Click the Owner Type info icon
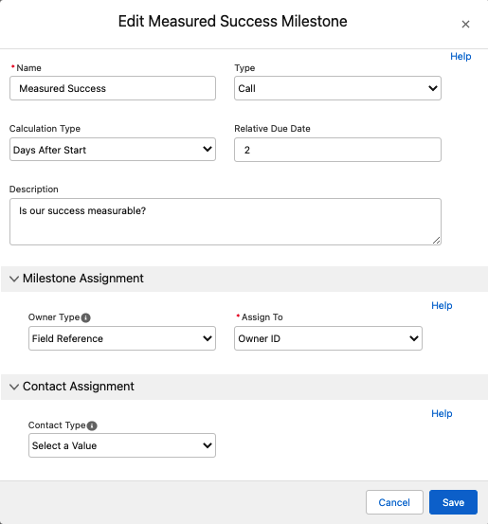 85,317
